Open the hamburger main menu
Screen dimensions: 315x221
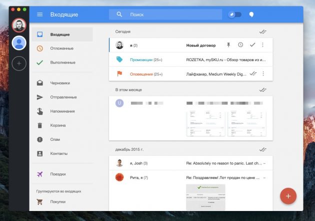[x=40, y=15]
